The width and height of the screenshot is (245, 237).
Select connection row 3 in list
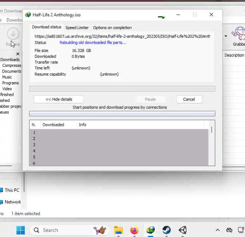119,145
